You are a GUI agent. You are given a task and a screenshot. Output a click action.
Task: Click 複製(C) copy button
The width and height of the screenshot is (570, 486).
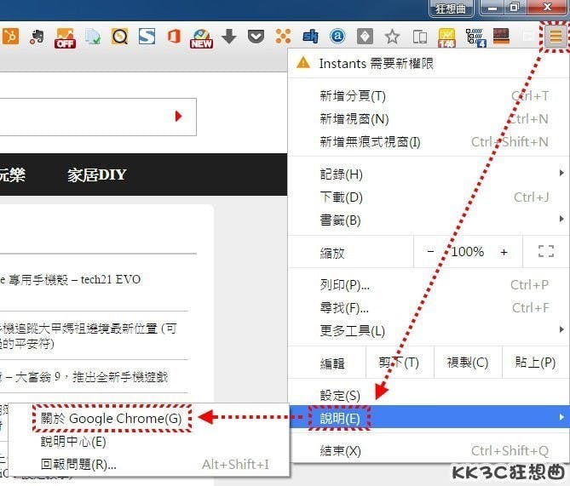(x=468, y=362)
